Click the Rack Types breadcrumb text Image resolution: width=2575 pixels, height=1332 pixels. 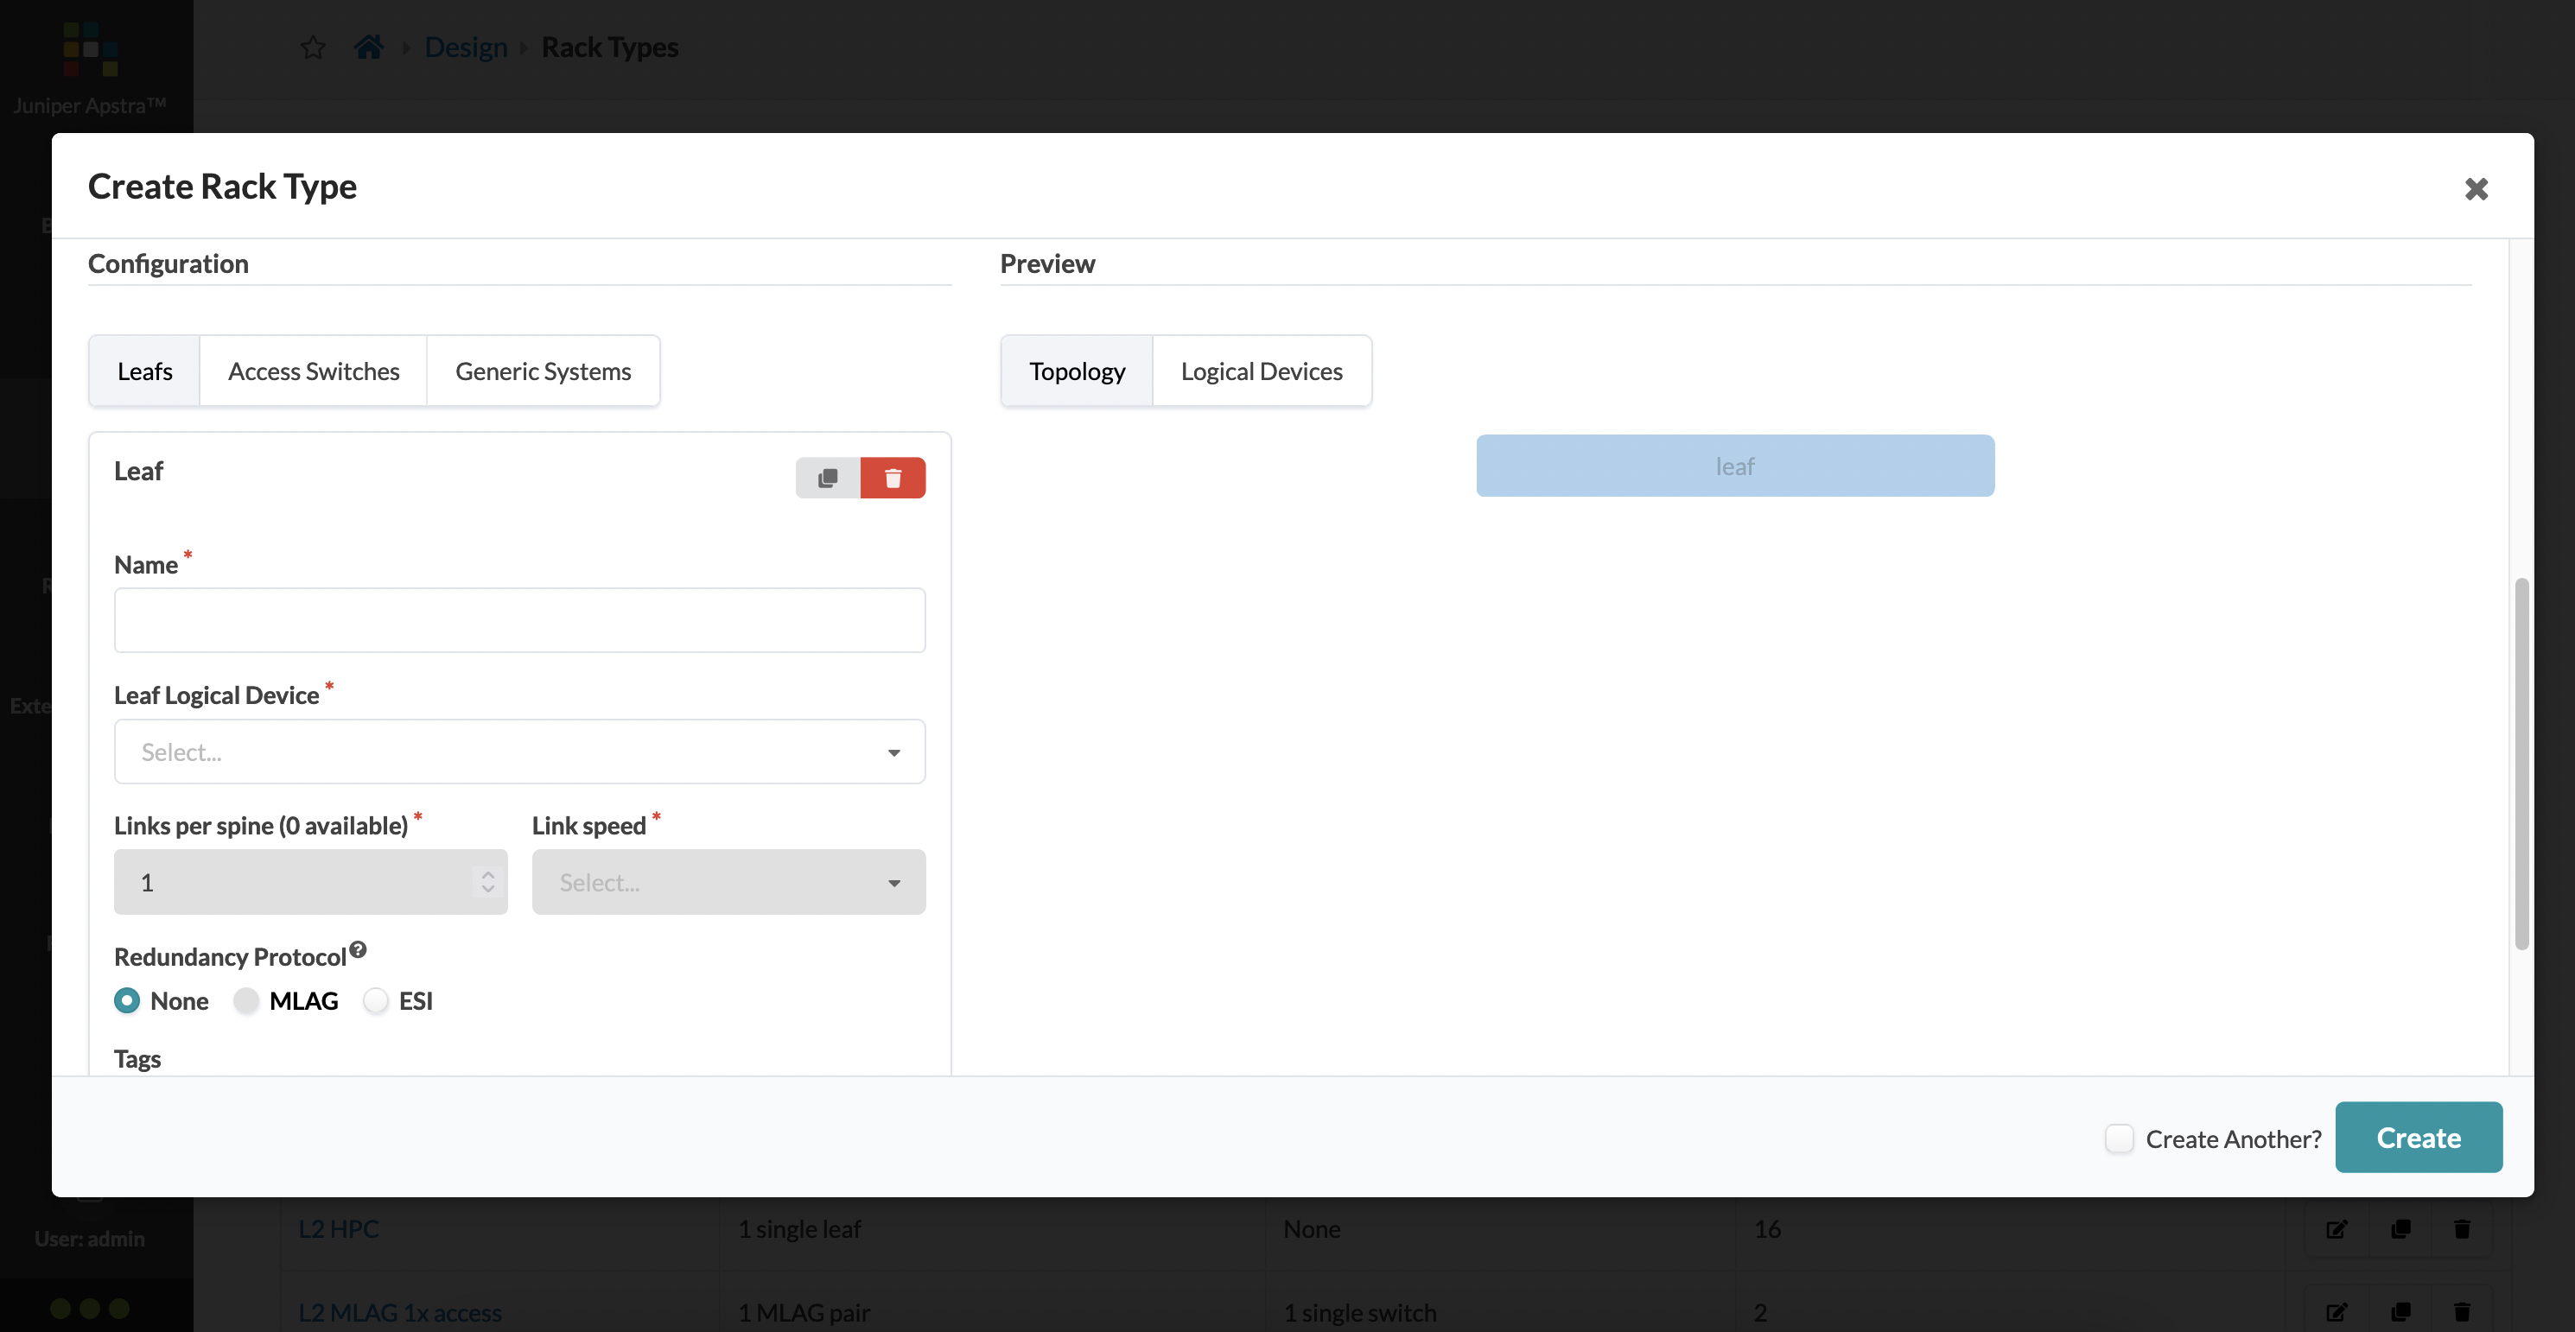[610, 47]
